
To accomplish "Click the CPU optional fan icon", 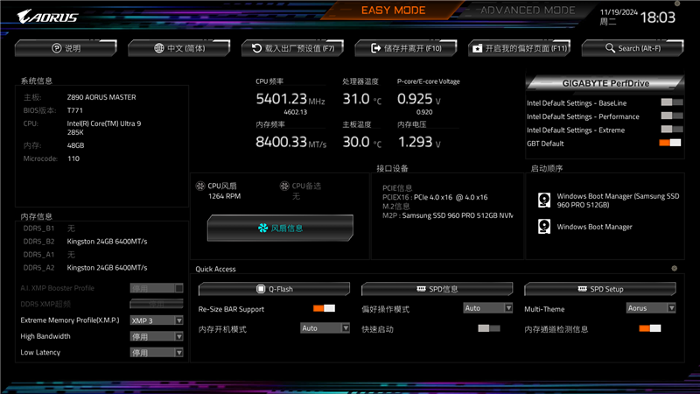I will click(x=284, y=186).
